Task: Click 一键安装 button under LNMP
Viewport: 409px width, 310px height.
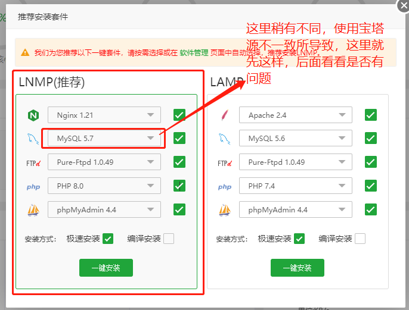Action: click(x=106, y=268)
